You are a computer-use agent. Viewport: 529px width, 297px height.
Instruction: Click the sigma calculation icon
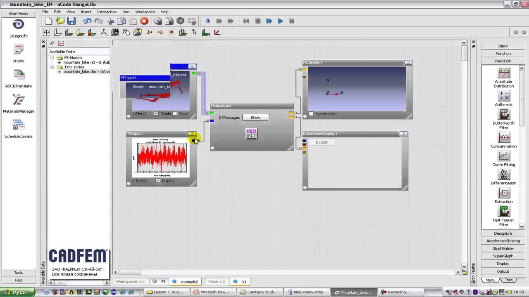(138, 32)
